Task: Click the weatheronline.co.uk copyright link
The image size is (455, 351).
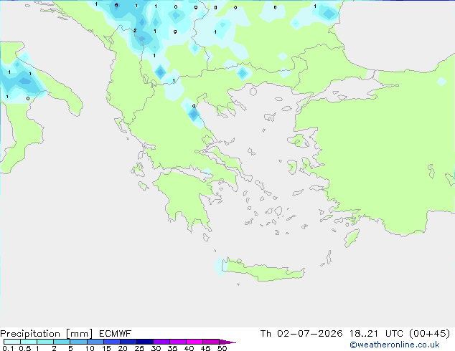Action: 395,345
